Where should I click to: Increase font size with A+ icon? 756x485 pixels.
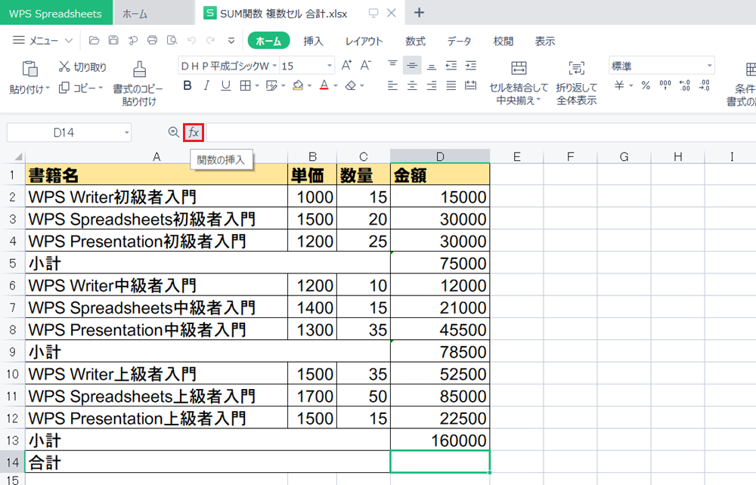point(346,65)
